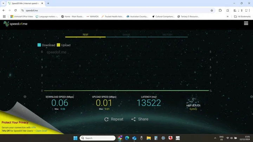
Task: Toggle the Upload series in the legend
Action: pyautogui.click(x=63, y=45)
